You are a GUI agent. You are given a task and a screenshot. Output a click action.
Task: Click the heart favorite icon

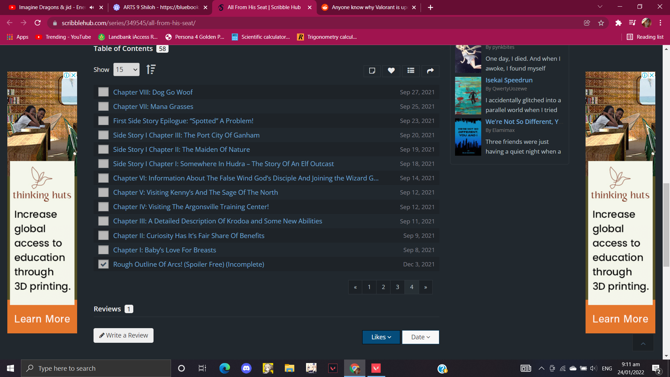point(391,71)
